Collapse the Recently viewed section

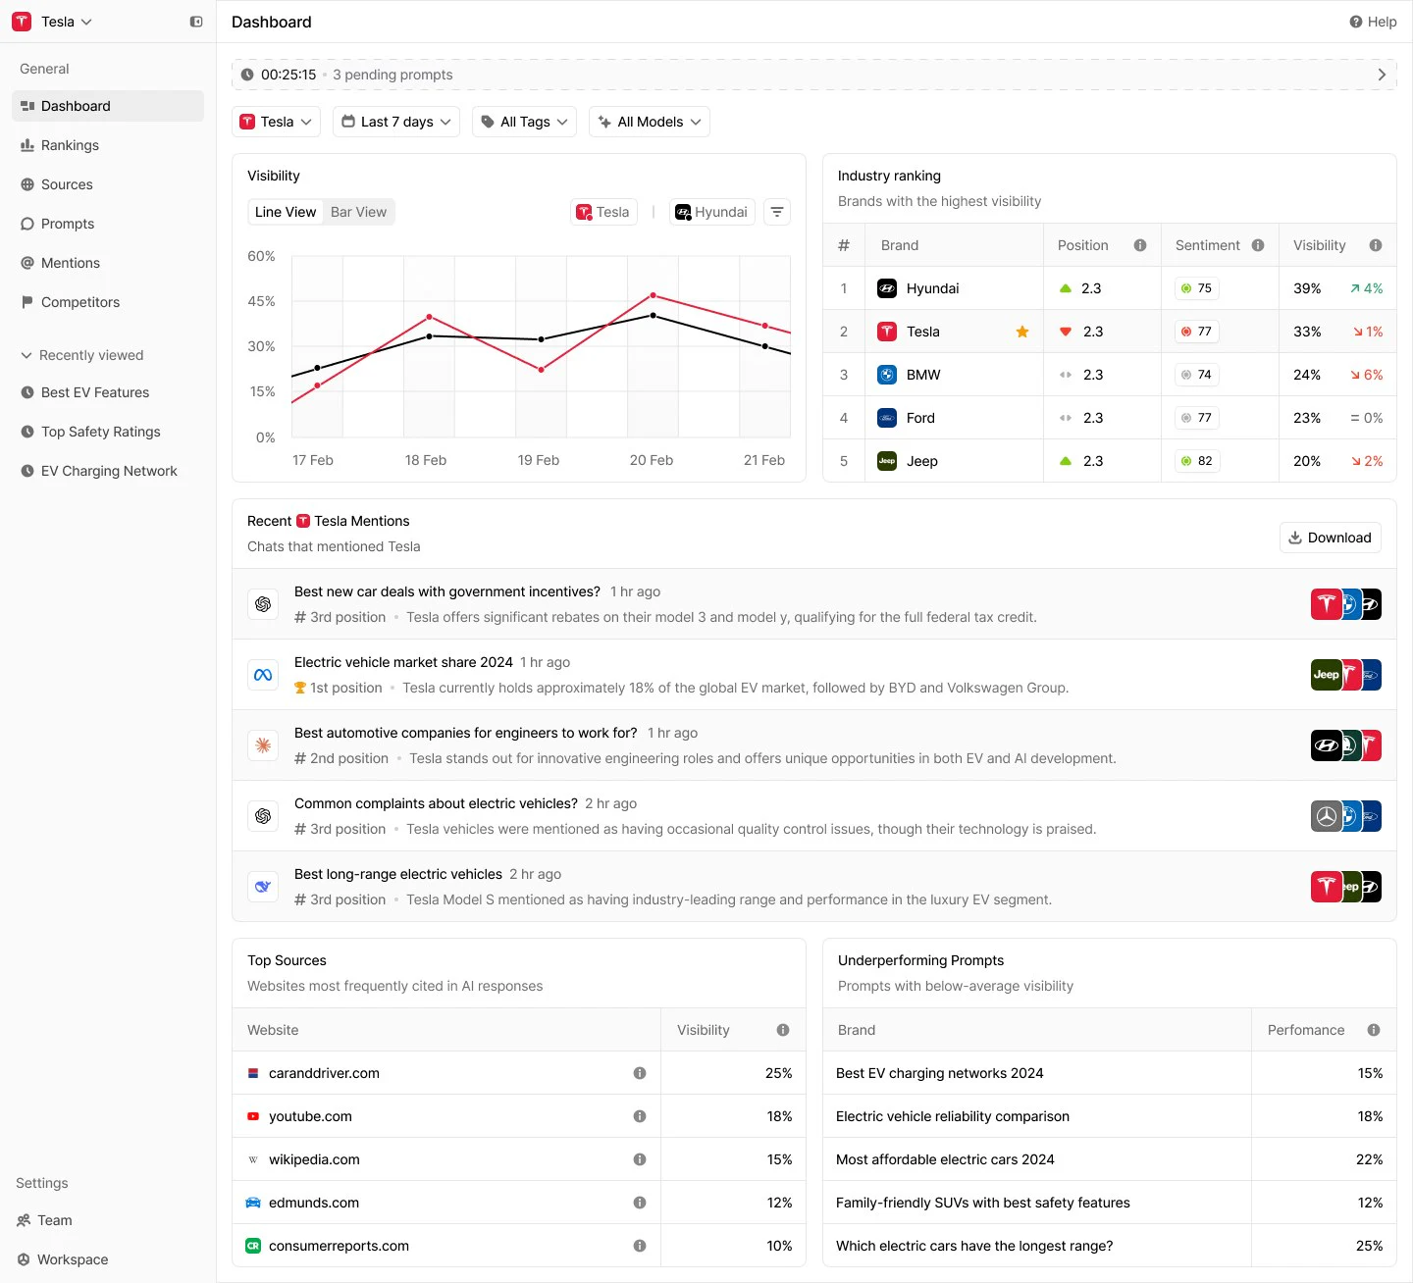[x=82, y=355]
